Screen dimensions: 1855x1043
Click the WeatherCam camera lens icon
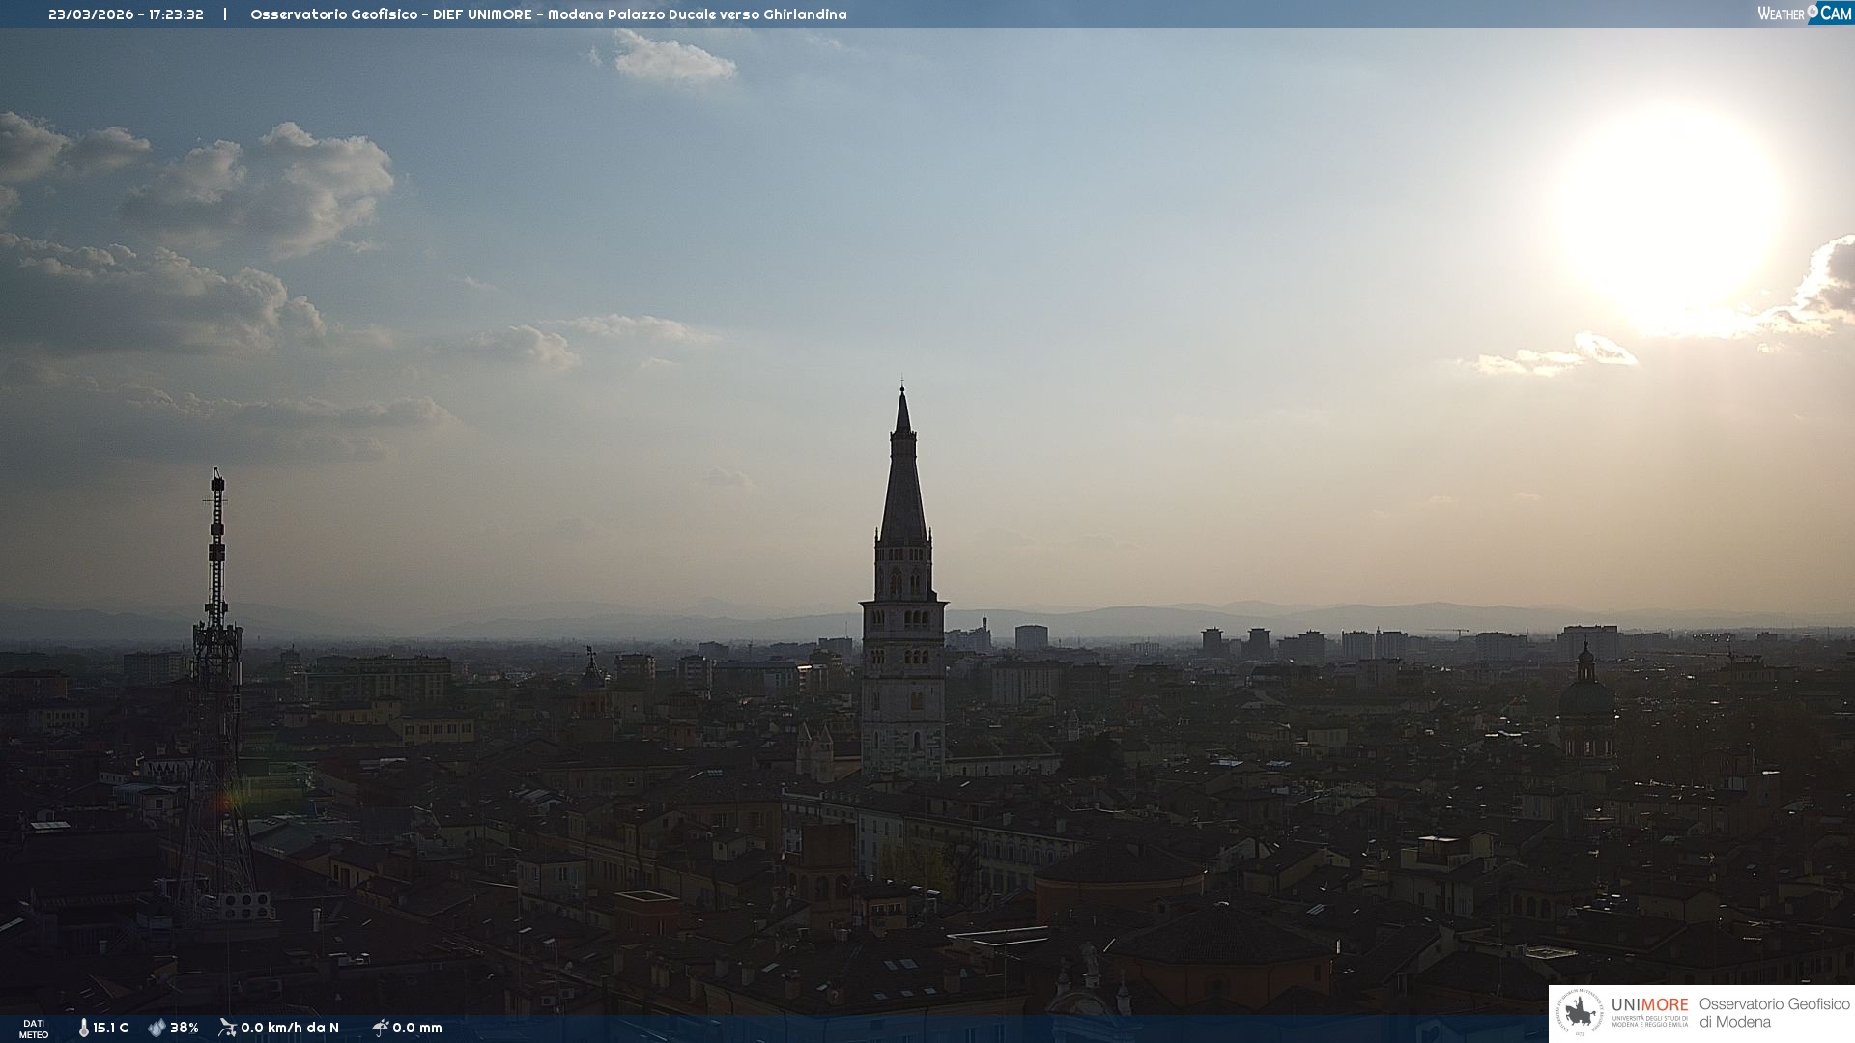pos(1812,12)
